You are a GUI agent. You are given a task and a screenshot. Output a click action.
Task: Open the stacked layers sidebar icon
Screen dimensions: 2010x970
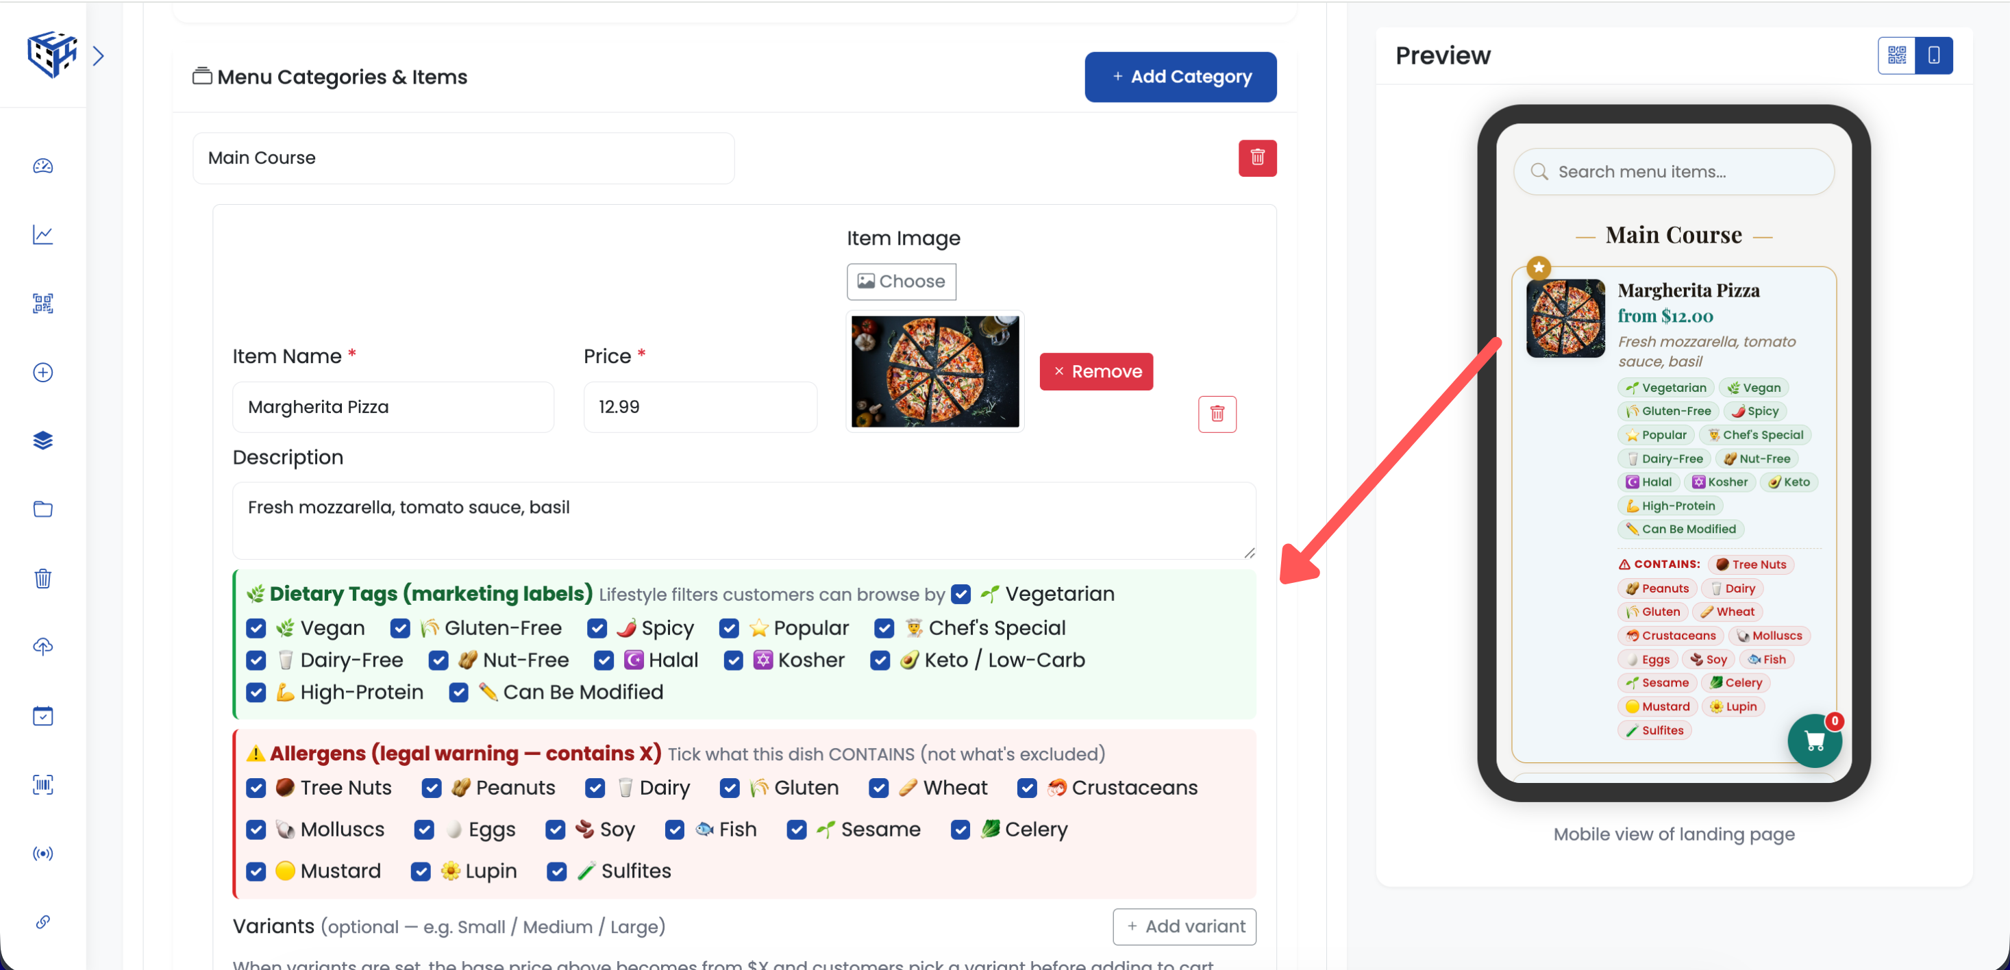[43, 441]
